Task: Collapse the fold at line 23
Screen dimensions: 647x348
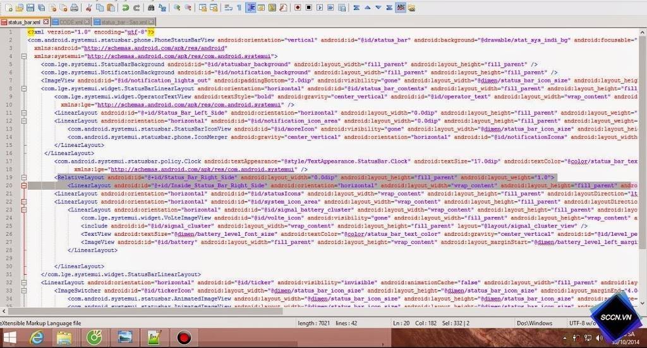Action: (24, 210)
